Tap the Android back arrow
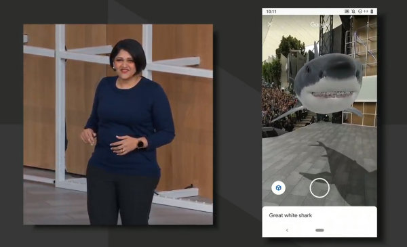The height and width of the screenshot is (247, 407). 287,230
